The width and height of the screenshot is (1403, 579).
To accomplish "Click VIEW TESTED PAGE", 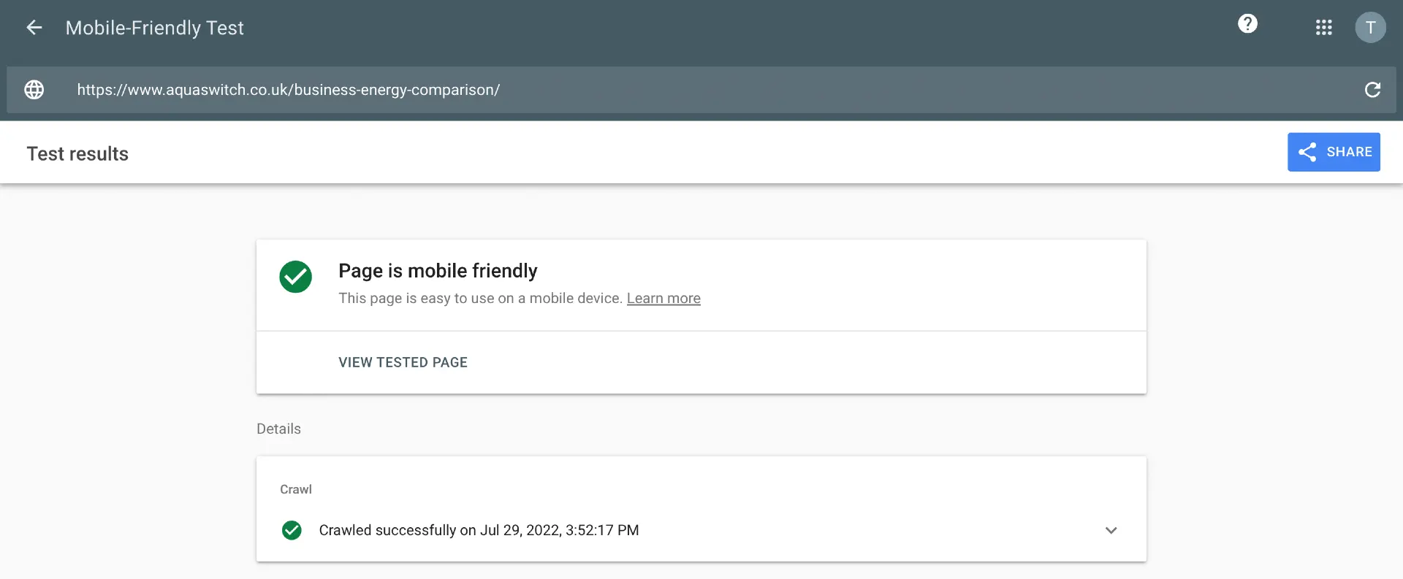I will (403, 362).
